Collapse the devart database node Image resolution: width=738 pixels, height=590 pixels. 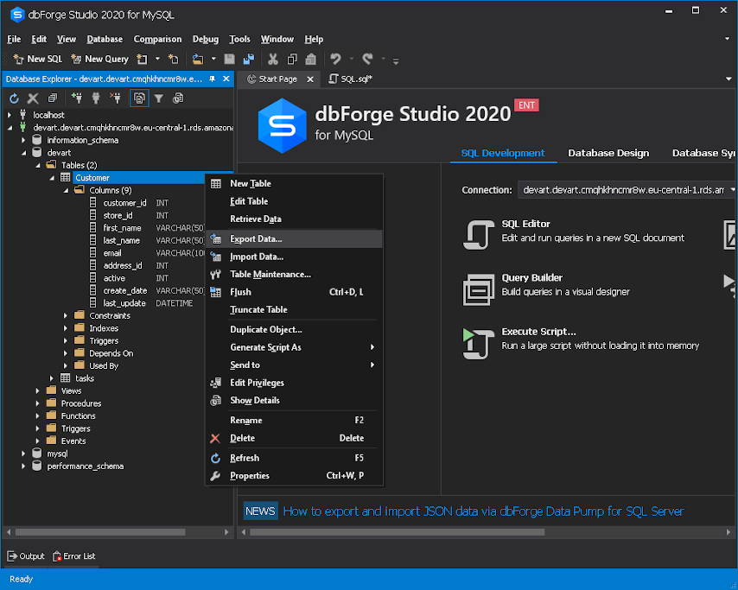23,153
